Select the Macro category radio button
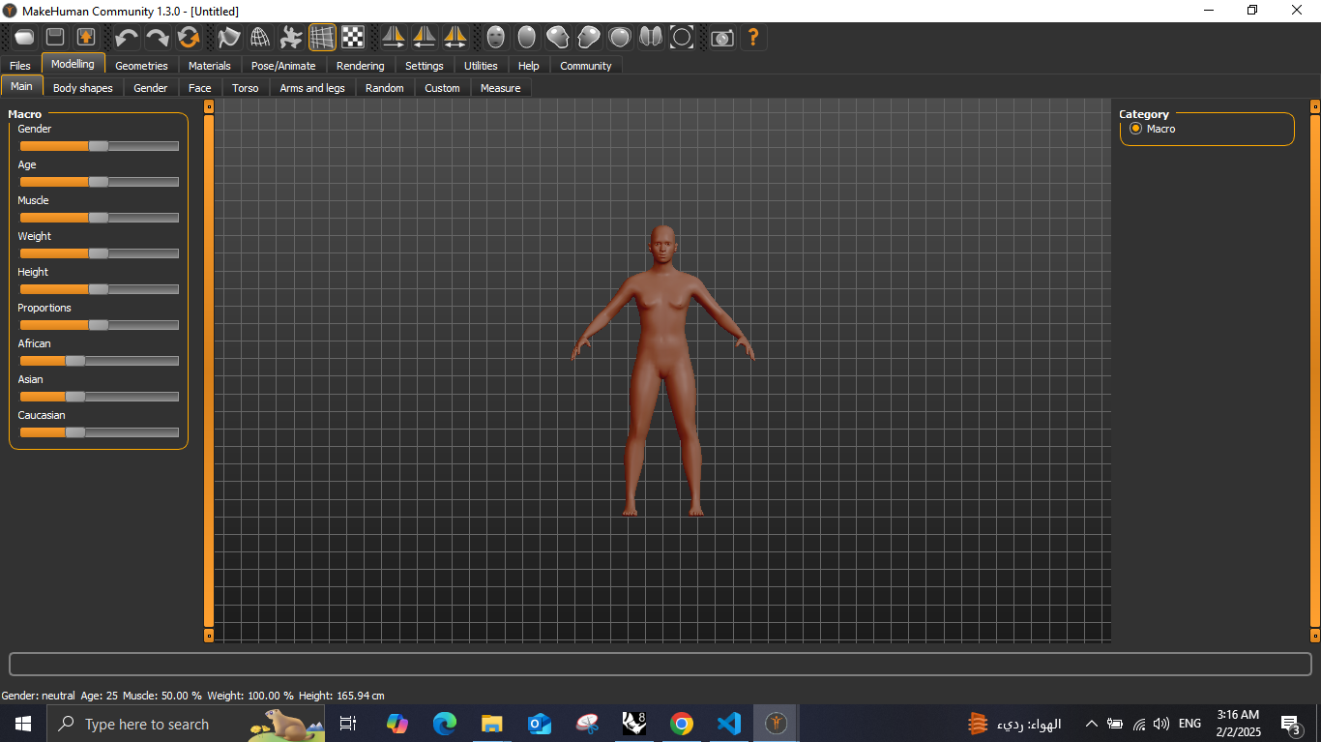Screen dimensions: 1321x742 coord(1135,129)
